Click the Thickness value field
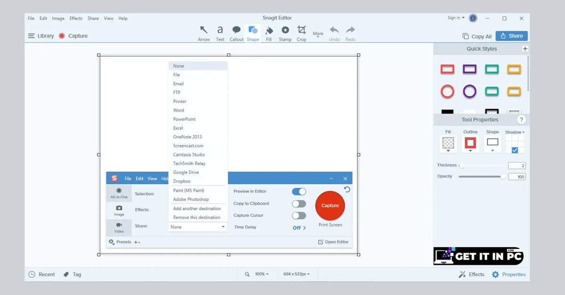 517,166
